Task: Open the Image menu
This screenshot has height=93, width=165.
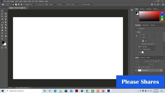Action: [x=12, y=1]
